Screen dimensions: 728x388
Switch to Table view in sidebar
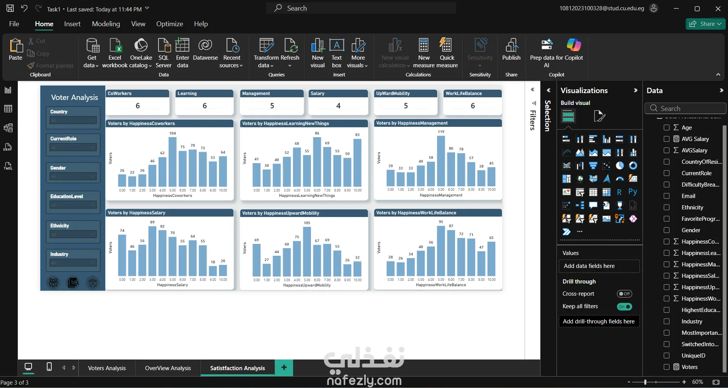coord(8,109)
